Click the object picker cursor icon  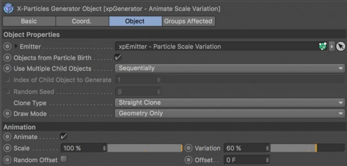click(x=341, y=46)
